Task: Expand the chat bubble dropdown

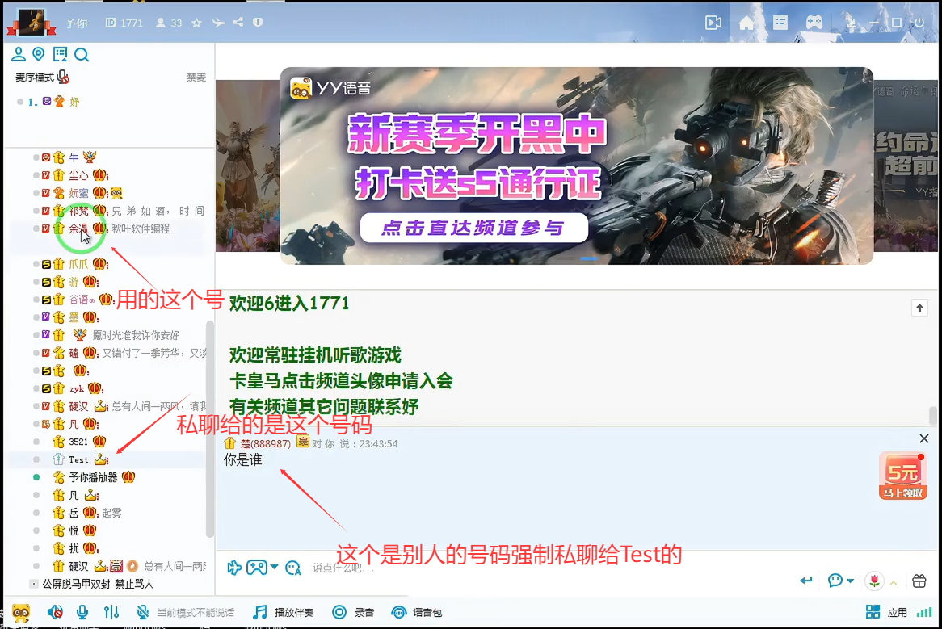Action: pyautogui.click(x=850, y=581)
